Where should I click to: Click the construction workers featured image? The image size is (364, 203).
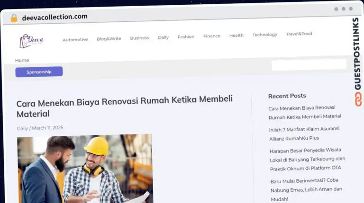[x=84, y=168]
